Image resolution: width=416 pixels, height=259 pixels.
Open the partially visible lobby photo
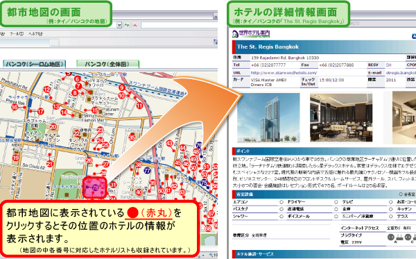[x=404, y=118]
